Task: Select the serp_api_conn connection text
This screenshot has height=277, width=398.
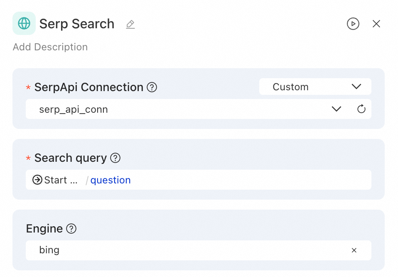Action: point(74,109)
